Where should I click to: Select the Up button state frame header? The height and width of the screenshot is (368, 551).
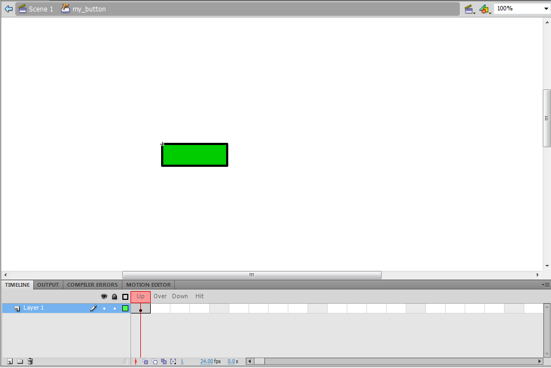[140, 297]
